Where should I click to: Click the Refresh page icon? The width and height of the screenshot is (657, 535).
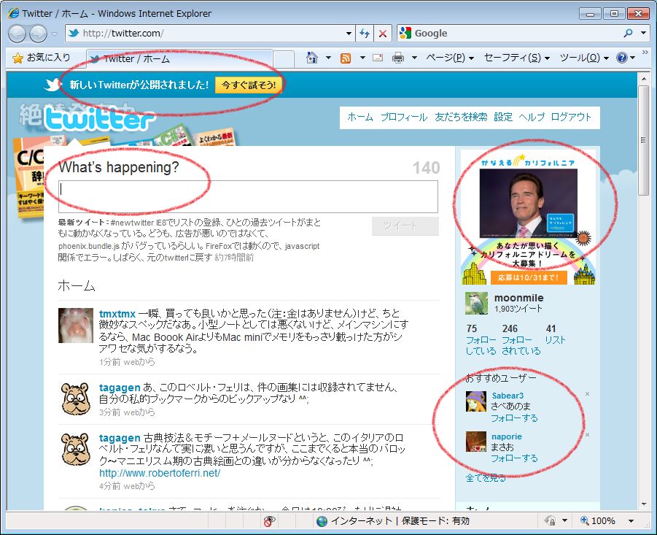[365, 34]
